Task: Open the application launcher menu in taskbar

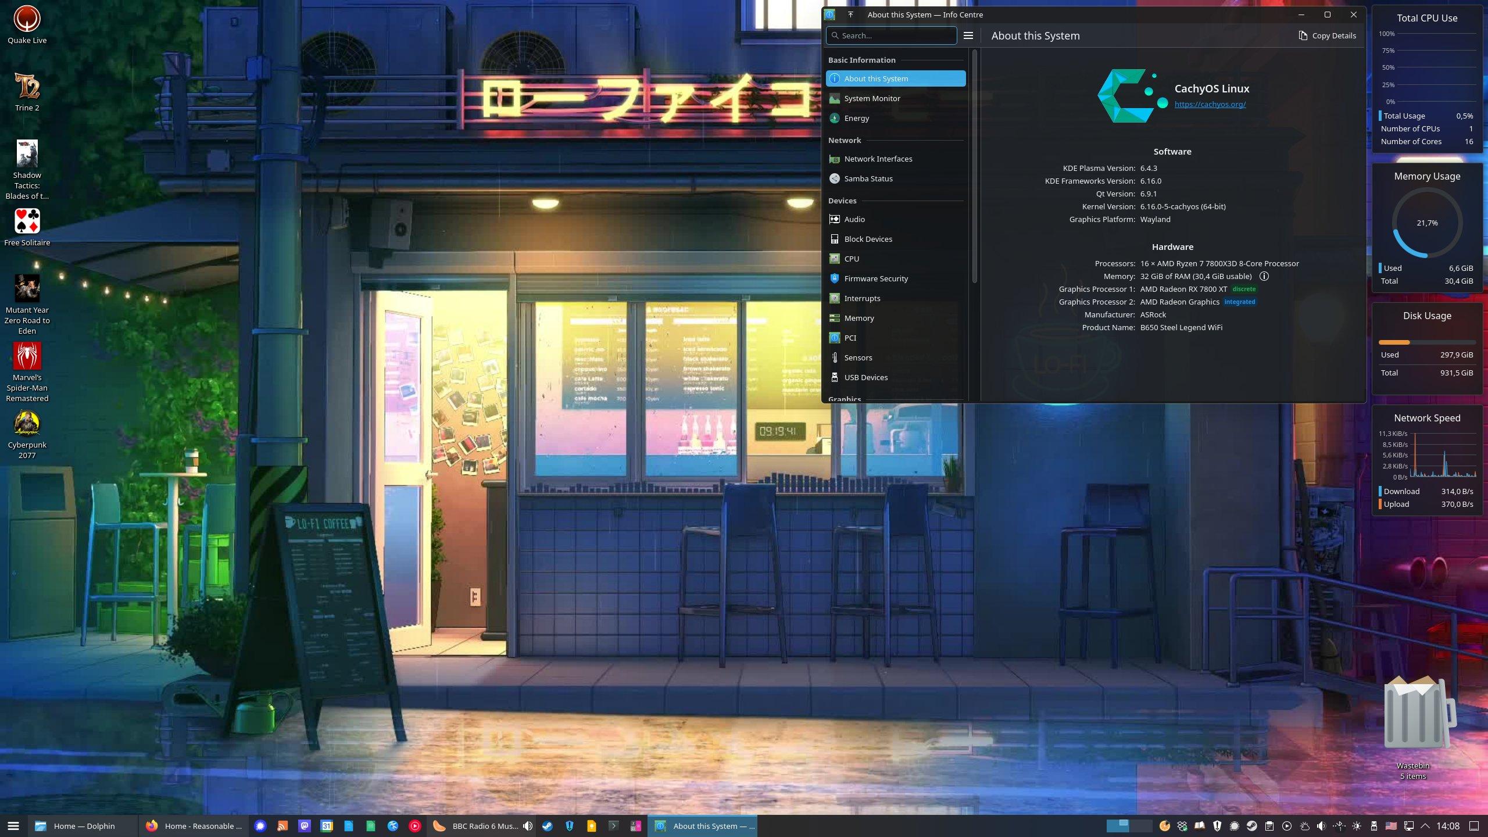Action: point(13,826)
